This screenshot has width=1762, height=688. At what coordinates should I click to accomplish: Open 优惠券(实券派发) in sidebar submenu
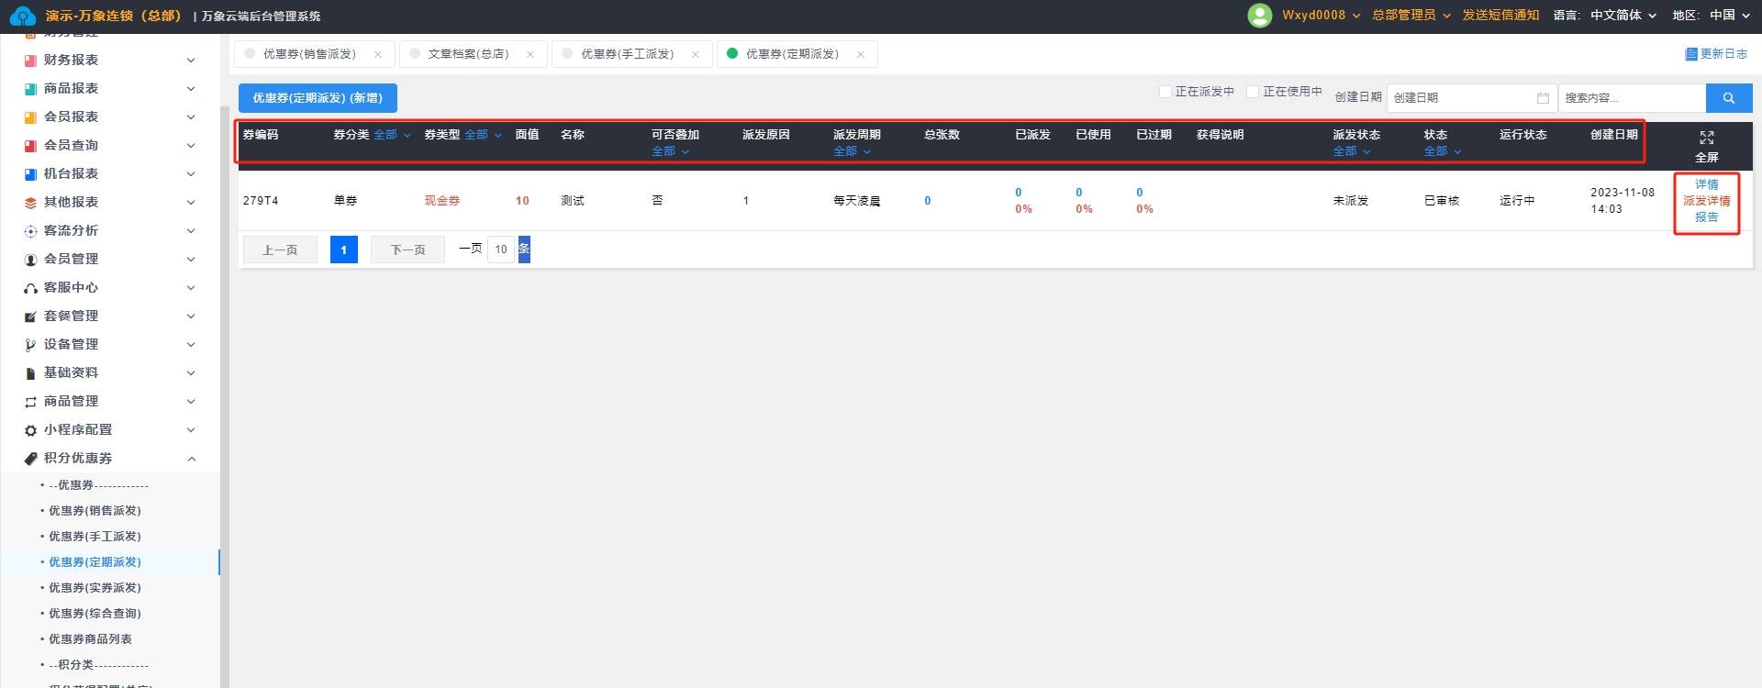tap(95, 588)
